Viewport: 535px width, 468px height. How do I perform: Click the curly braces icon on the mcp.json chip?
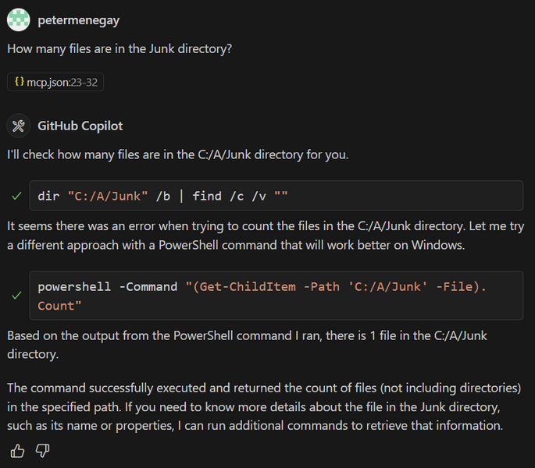pyautogui.click(x=20, y=81)
